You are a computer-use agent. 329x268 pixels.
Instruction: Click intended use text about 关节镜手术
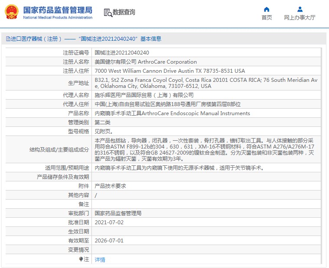[x=179, y=168]
